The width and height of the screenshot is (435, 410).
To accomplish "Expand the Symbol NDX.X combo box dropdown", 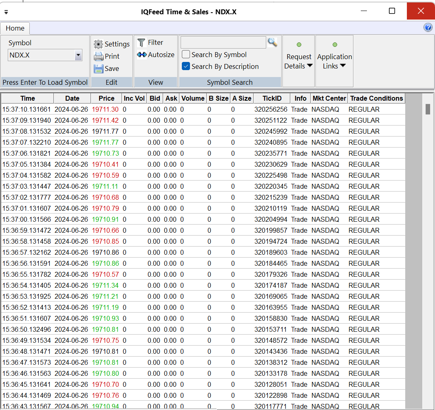I will click(x=78, y=55).
